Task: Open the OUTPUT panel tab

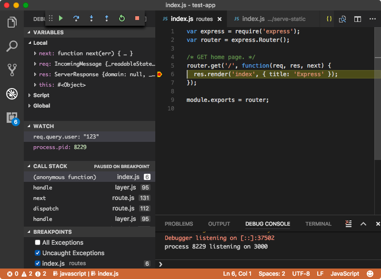Action: 219,224
